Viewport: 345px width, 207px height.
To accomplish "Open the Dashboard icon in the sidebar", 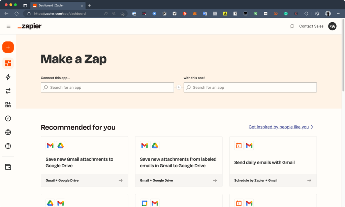I will tap(8, 63).
